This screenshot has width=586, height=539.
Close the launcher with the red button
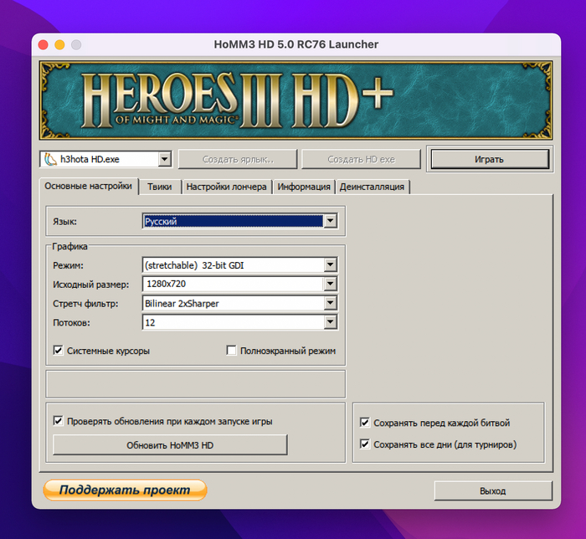click(x=44, y=45)
